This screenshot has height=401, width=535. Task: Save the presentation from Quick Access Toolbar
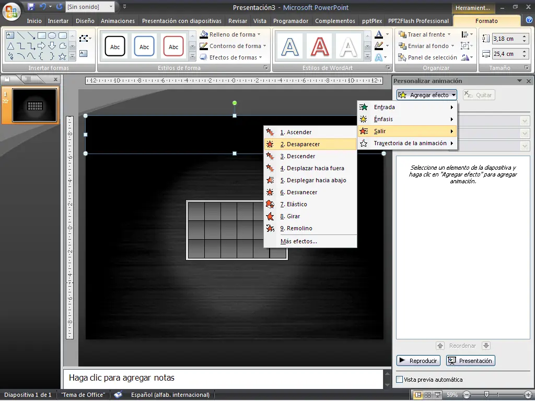(31, 6)
